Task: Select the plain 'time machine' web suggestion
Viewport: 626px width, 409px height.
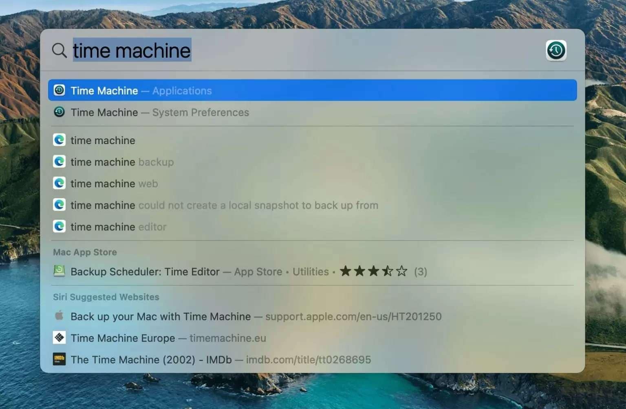Action: (312, 140)
